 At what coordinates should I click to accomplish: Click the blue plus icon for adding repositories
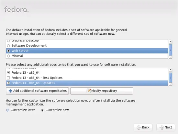tap(10, 91)
